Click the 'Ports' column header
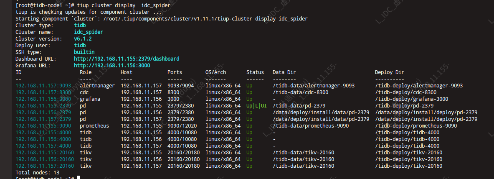The width and height of the screenshot is (494, 179). (x=175, y=72)
